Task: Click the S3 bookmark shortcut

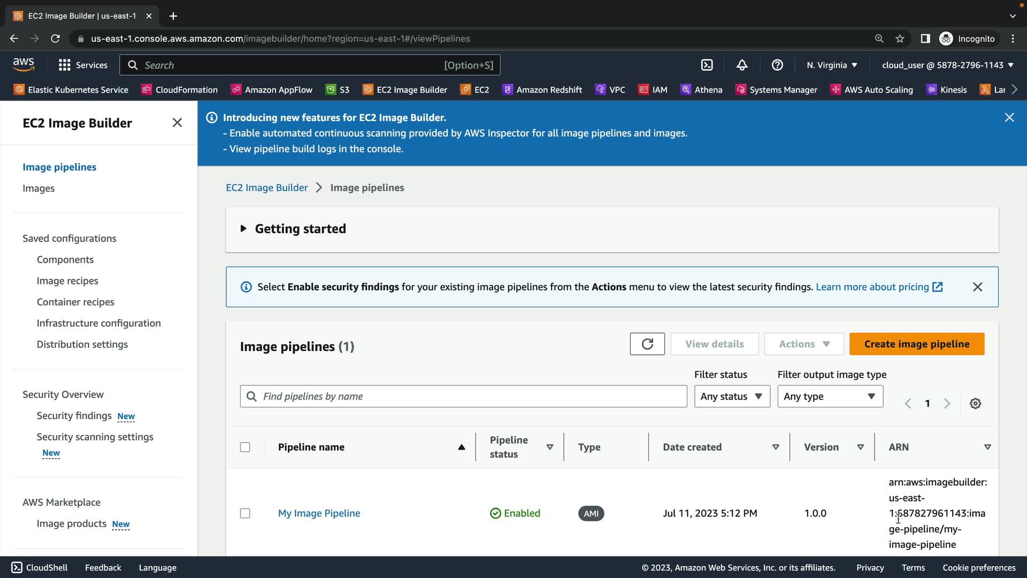Action: click(338, 90)
